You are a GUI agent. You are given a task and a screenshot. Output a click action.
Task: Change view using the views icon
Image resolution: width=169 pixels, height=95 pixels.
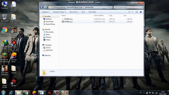click(129, 12)
